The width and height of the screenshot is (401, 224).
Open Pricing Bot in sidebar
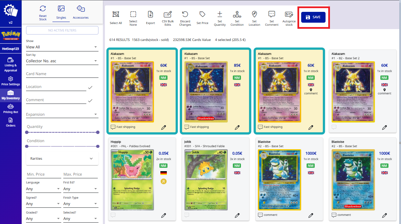(10, 109)
